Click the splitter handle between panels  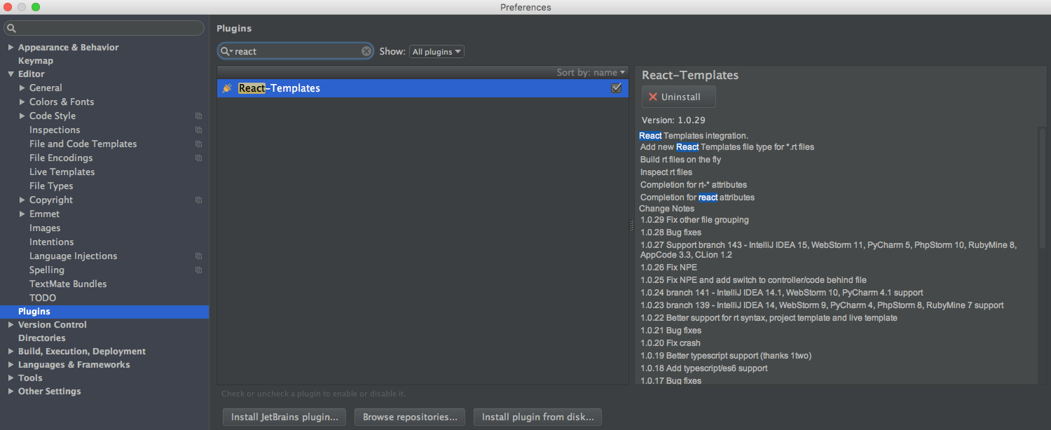(x=631, y=226)
